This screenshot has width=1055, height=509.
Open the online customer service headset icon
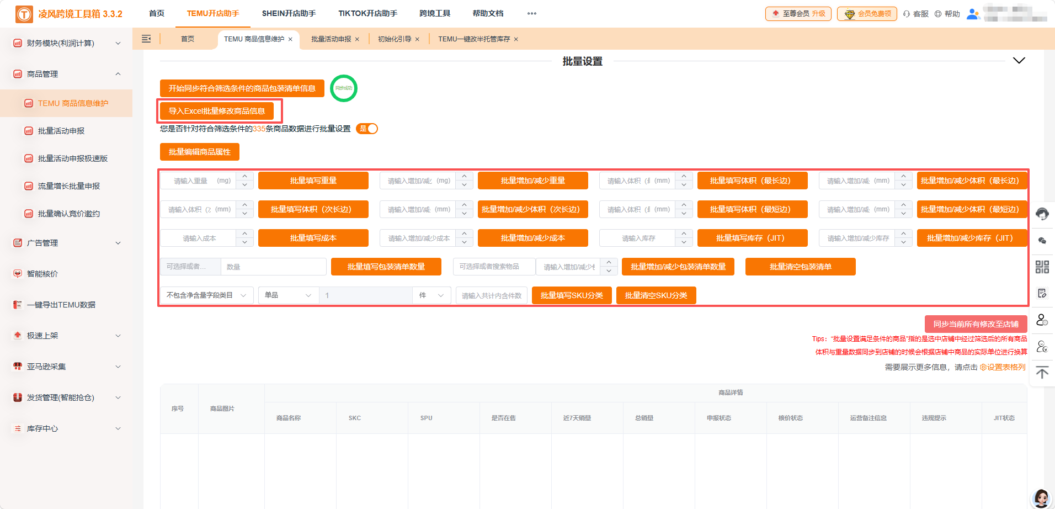[x=1042, y=214]
